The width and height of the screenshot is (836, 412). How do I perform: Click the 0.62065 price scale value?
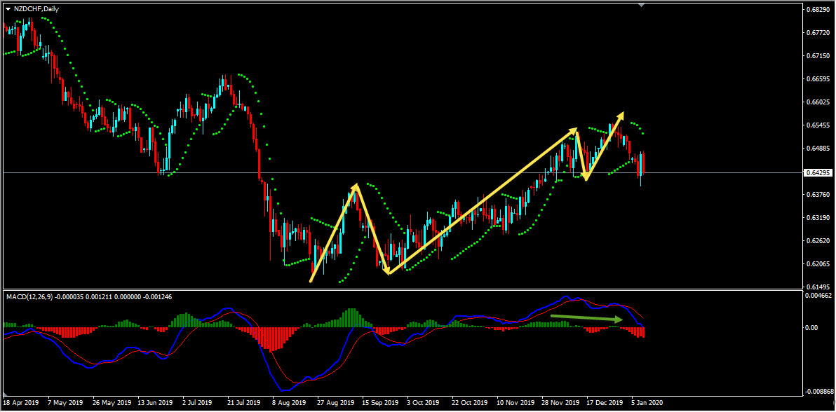click(x=817, y=264)
